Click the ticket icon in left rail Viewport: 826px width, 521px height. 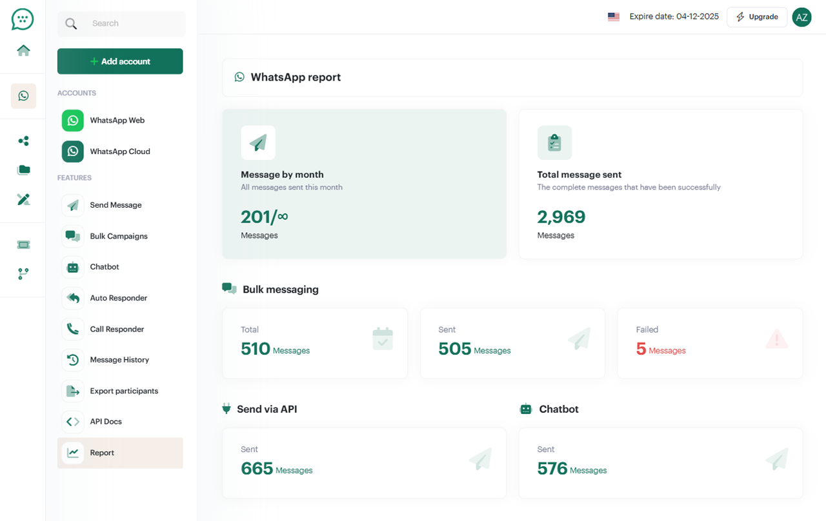[x=23, y=244]
